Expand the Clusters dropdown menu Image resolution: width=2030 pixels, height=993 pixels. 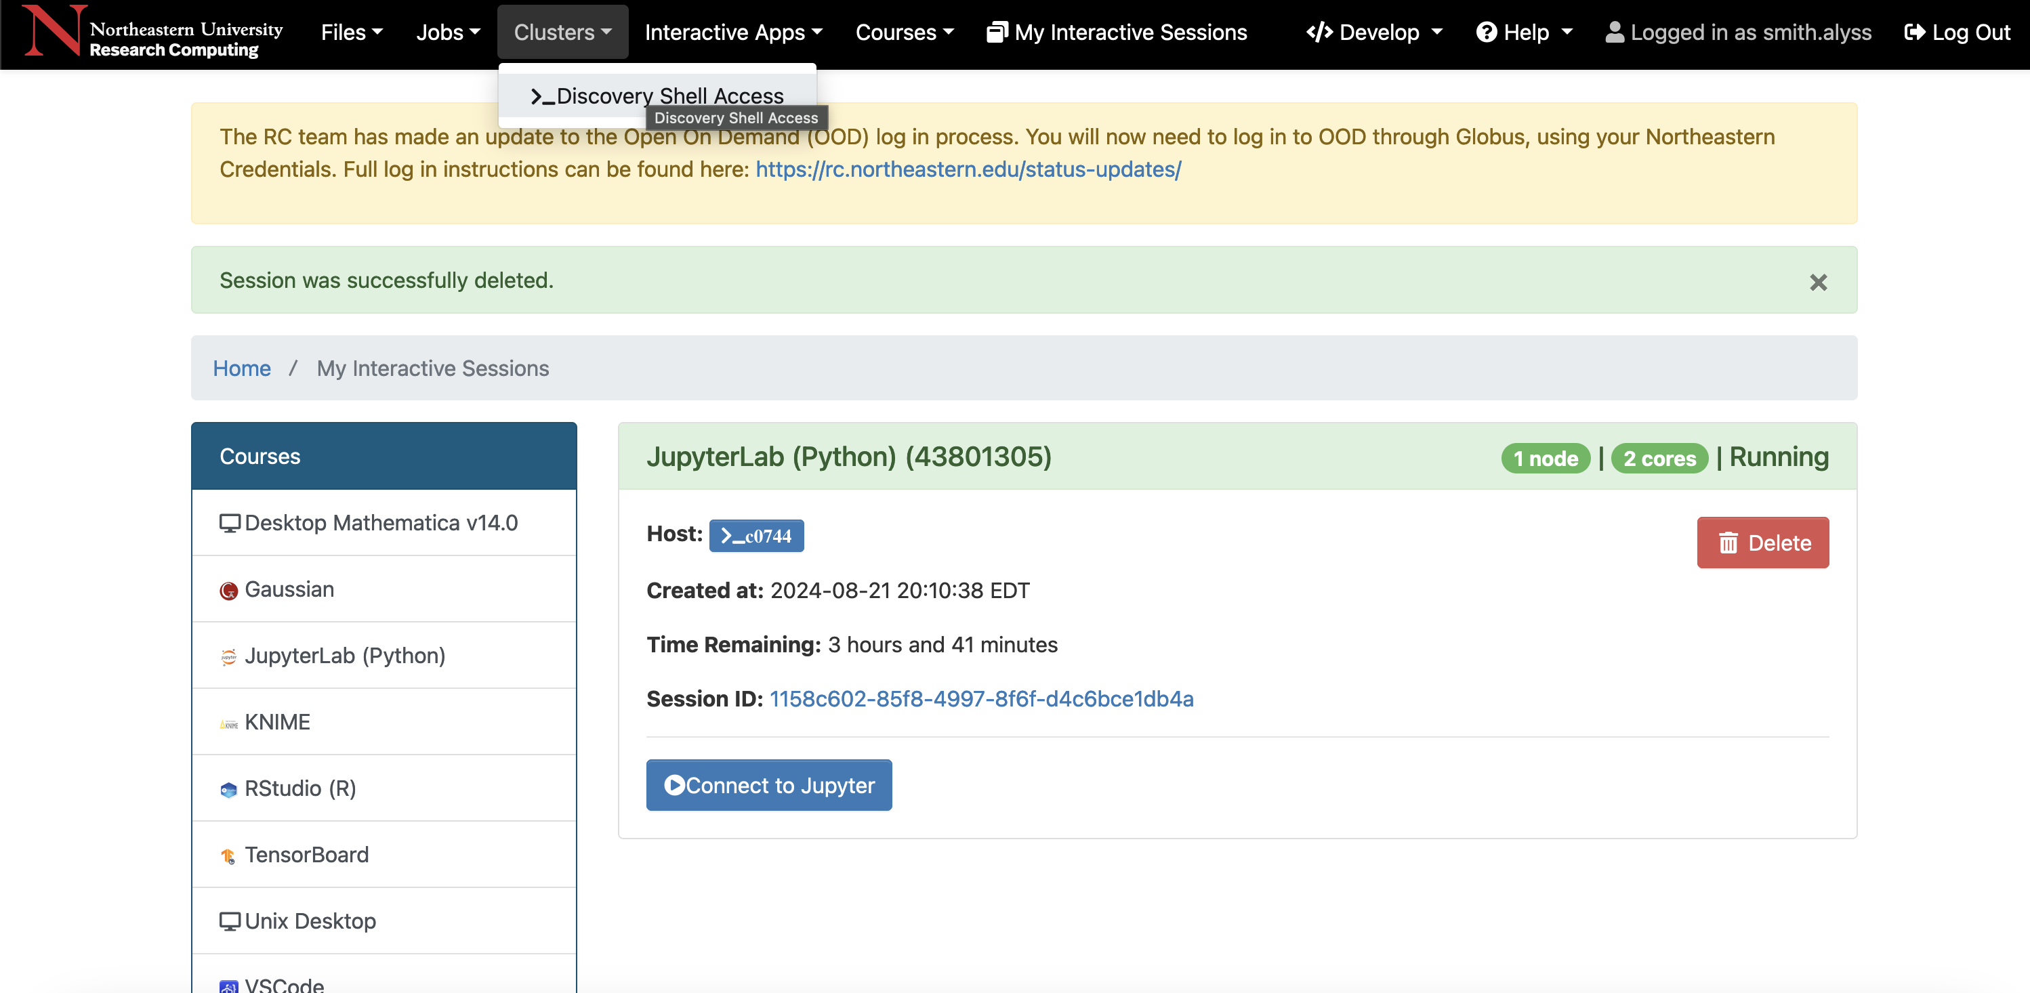coord(562,31)
